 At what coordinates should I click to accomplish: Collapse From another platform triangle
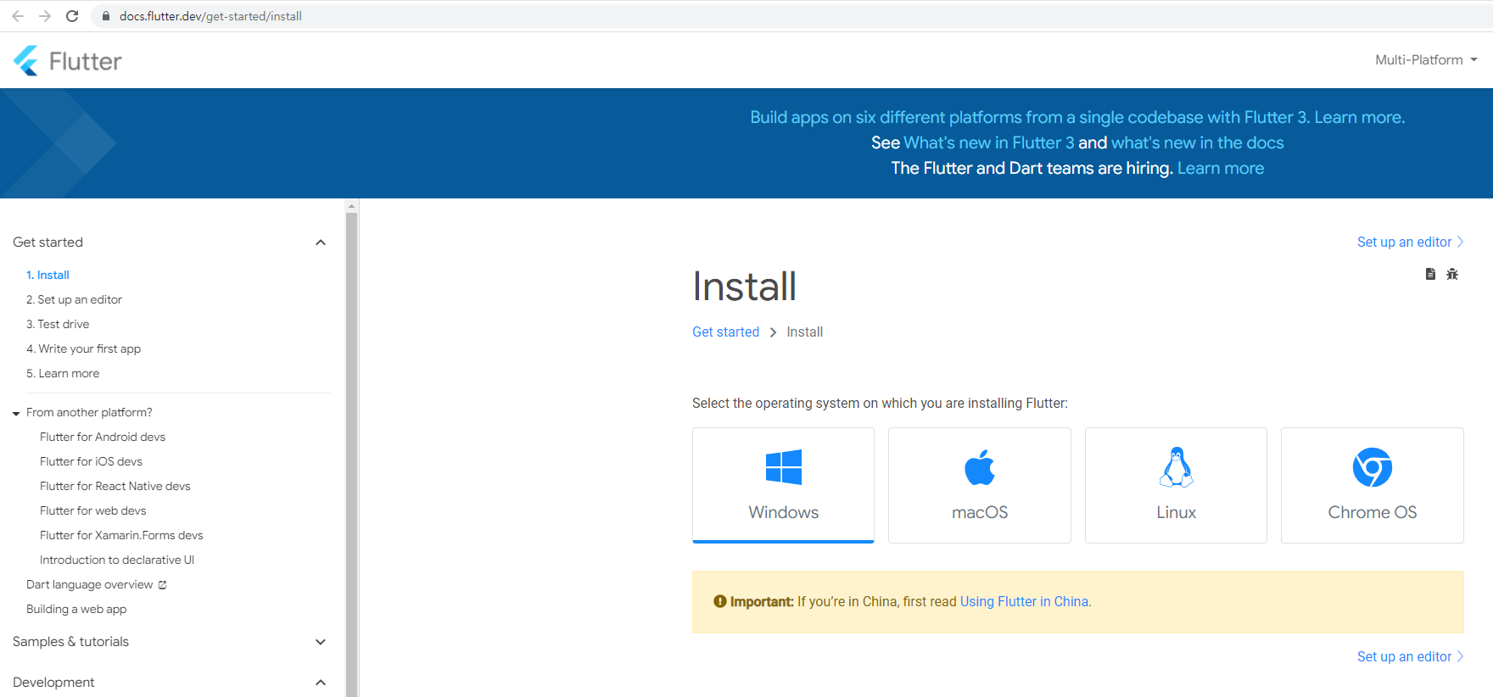(16, 414)
